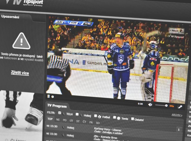Viewport: 191px width, 141px height.
Task: Select the ÚT day tab
Action: [x=71, y=121]
